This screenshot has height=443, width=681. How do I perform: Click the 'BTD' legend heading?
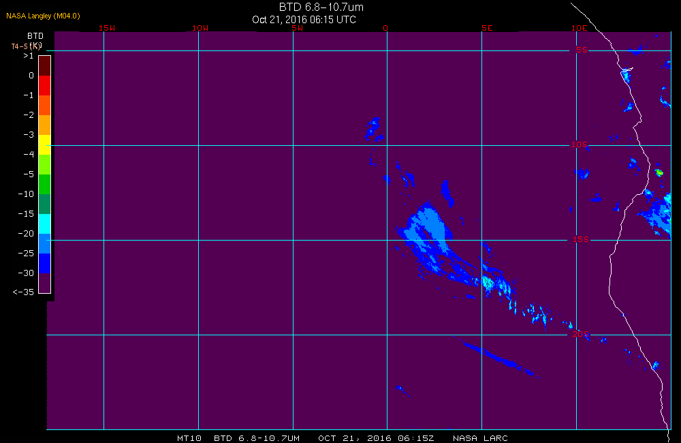35,36
